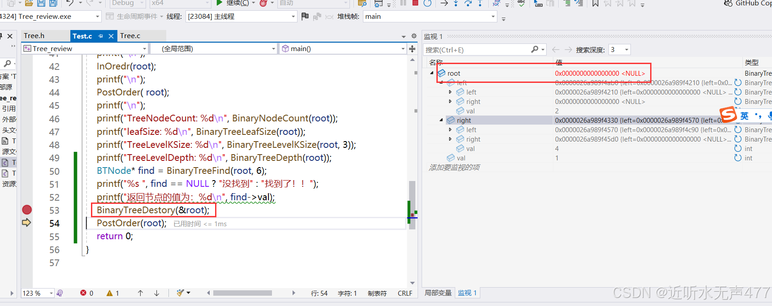
Task: Click the show threads in source flag icon
Action: click(x=305, y=17)
